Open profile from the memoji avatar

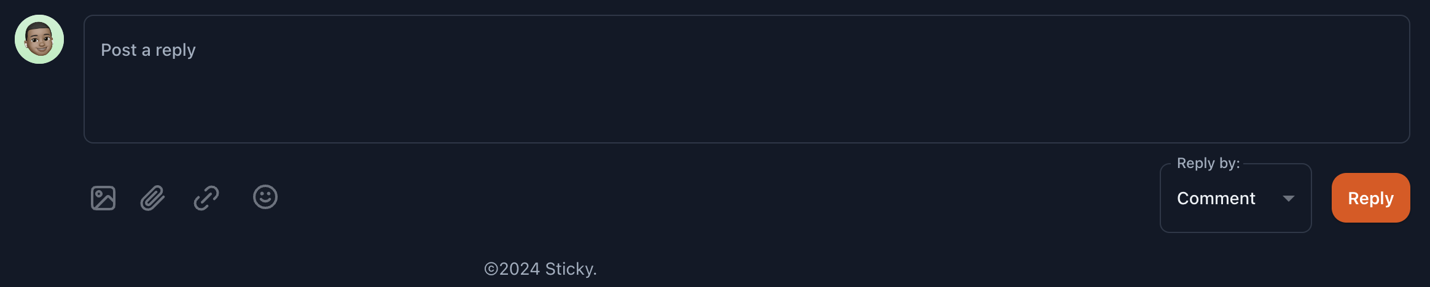[x=39, y=39]
